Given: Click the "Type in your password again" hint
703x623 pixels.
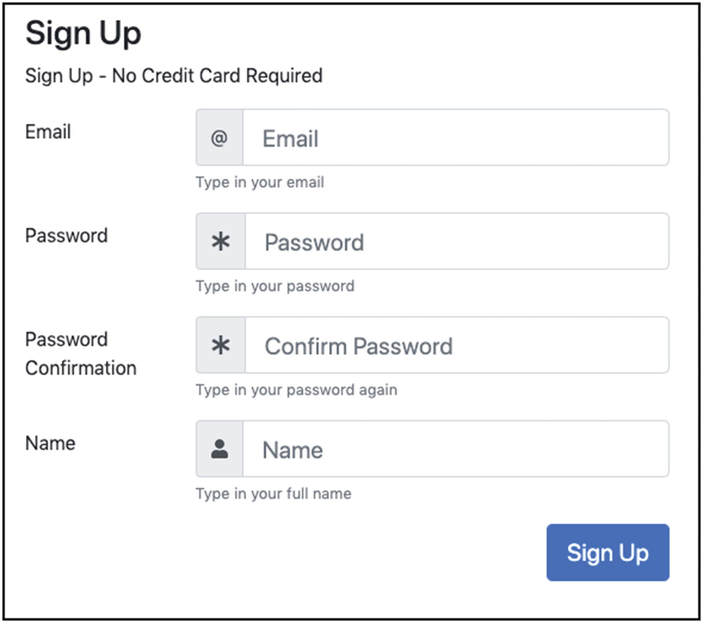Looking at the screenshot, I should click(296, 390).
